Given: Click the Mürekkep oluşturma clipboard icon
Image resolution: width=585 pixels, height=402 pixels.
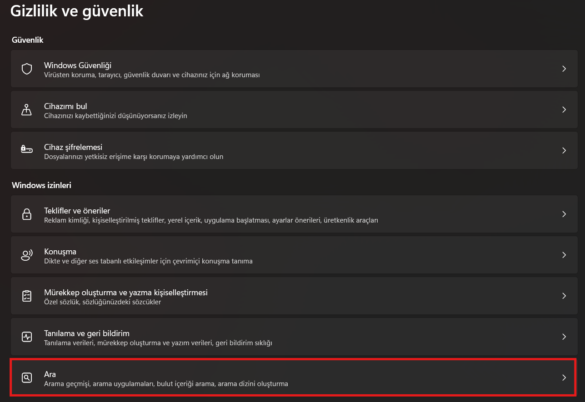Looking at the screenshot, I should click(x=27, y=296).
